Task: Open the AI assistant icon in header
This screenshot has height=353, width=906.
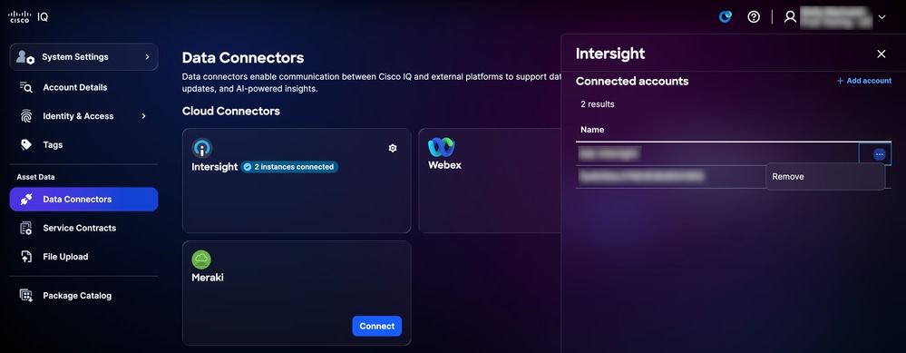Action: [x=726, y=16]
